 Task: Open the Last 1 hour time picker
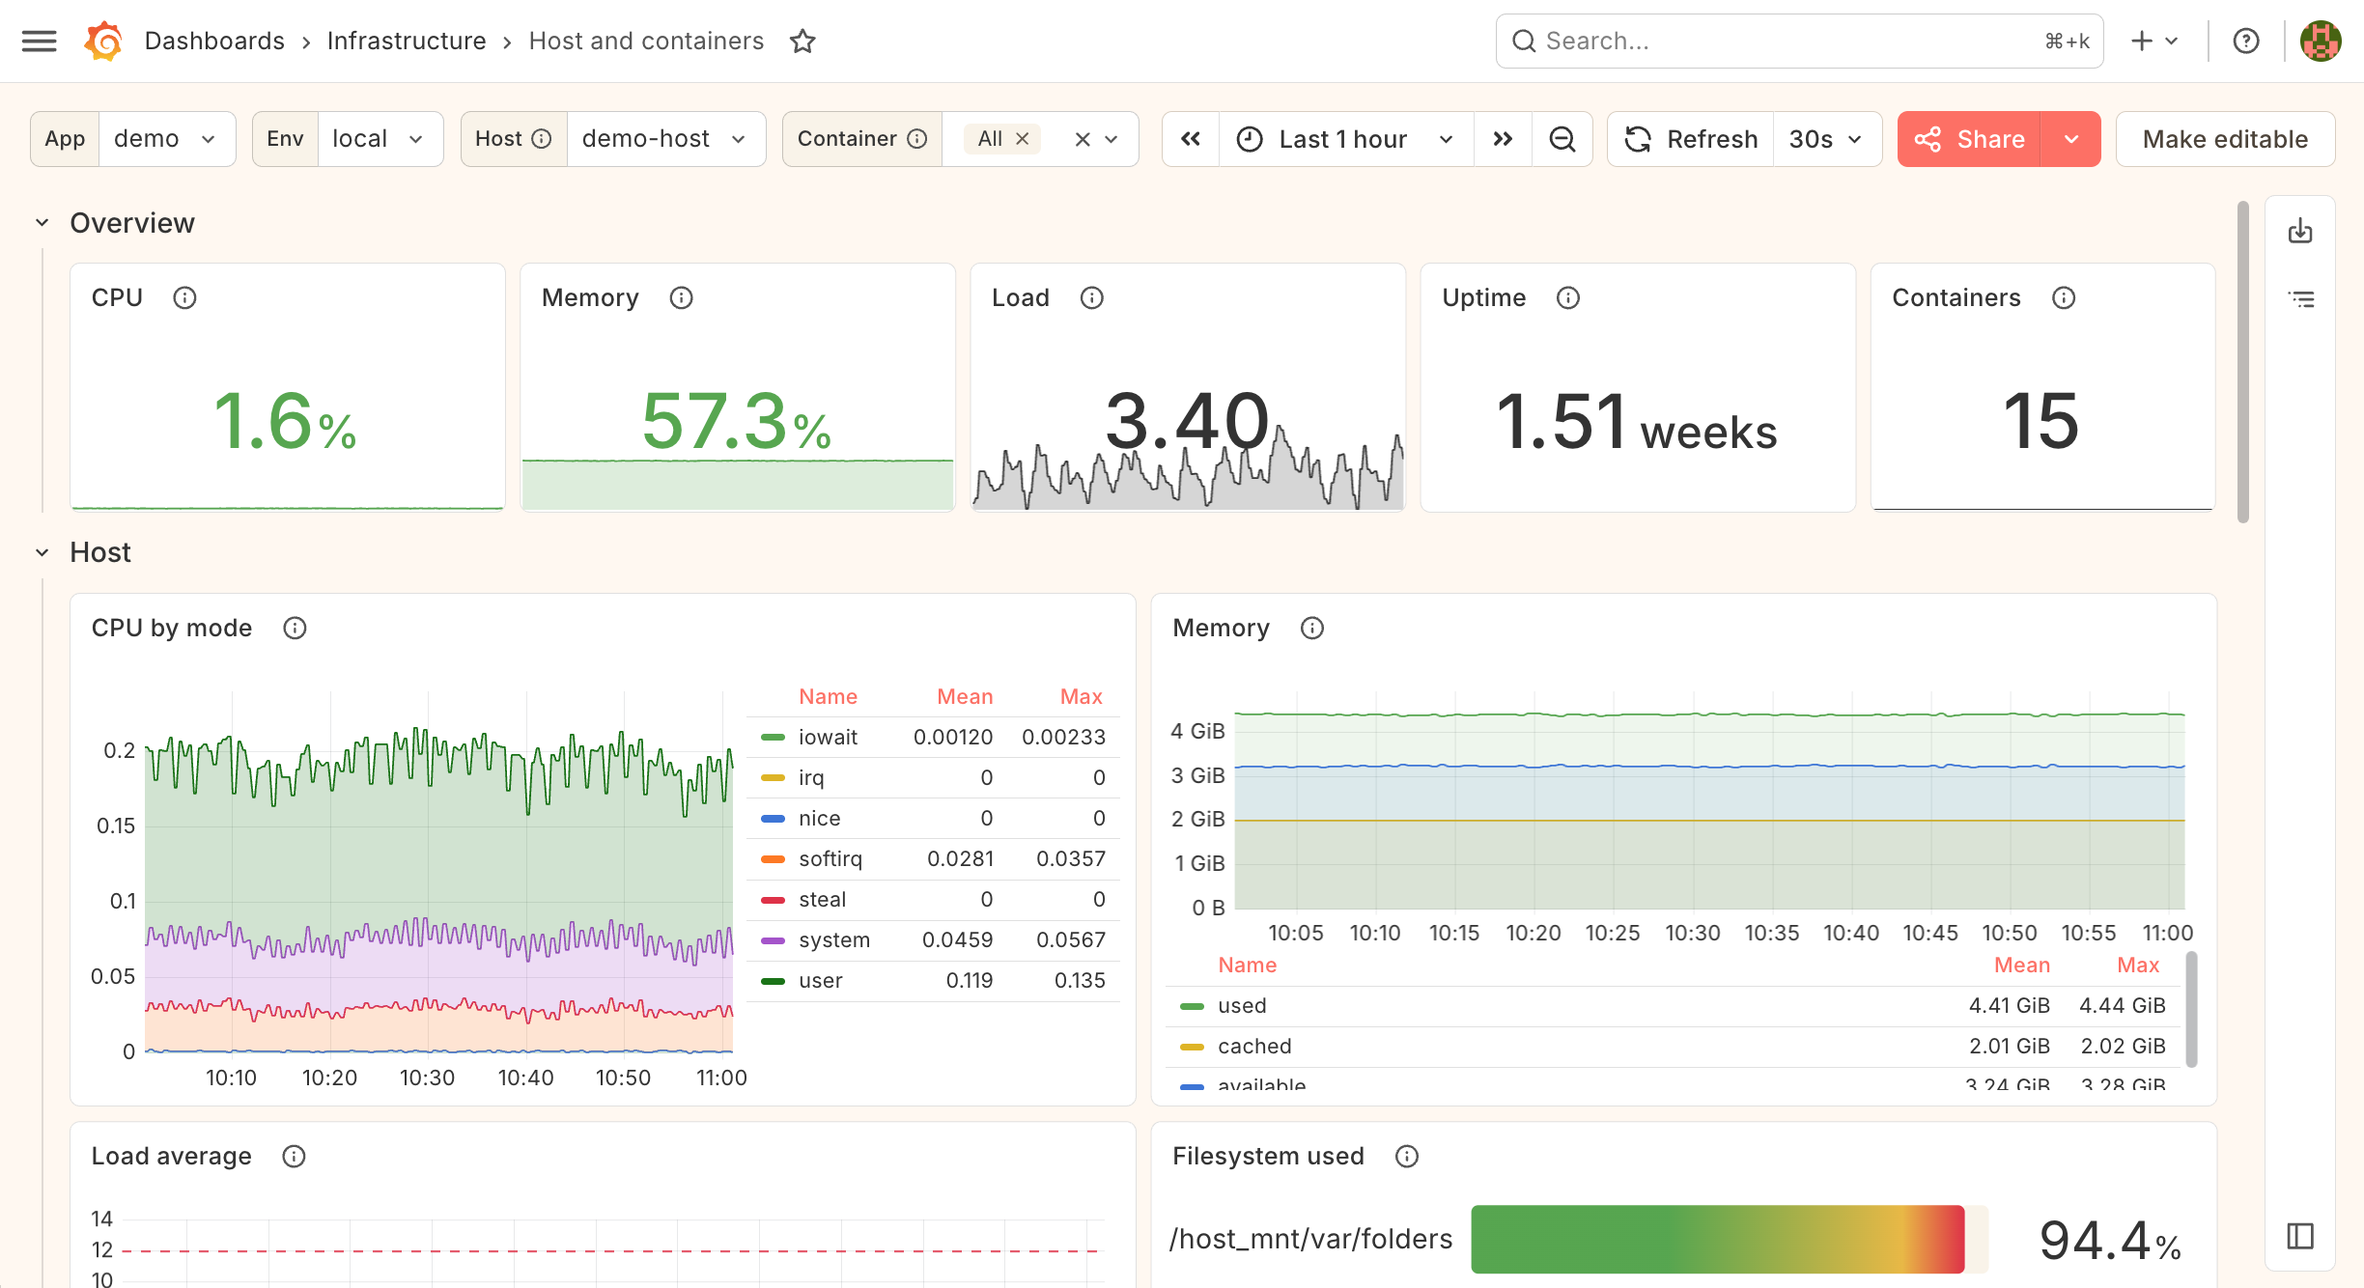tap(1346, 139)
